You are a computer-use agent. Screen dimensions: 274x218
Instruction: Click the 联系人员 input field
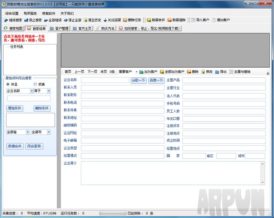(123, 88)
